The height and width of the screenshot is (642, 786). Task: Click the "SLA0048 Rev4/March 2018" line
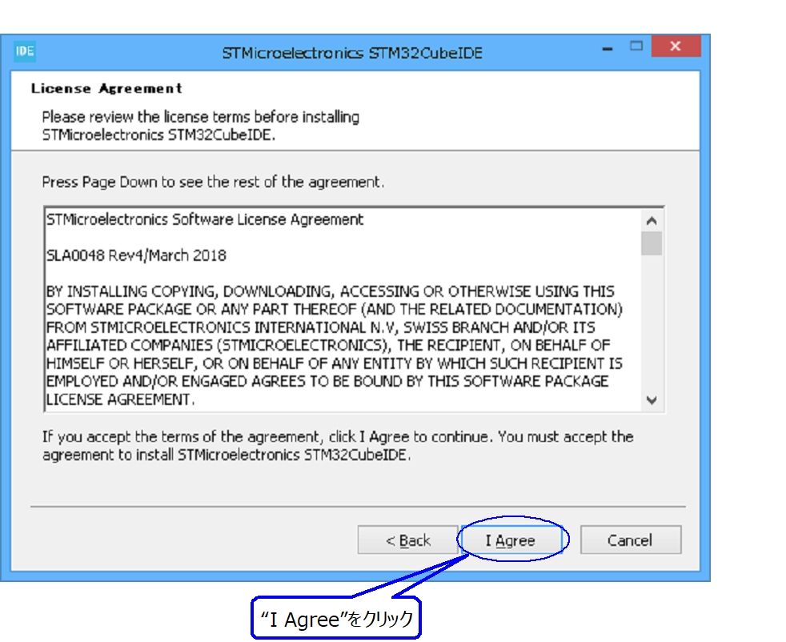[x=137, y=255]
